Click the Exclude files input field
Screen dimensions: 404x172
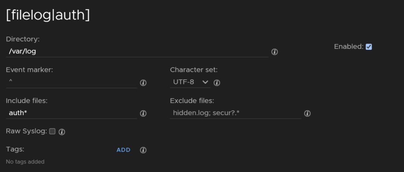point(236,113)
